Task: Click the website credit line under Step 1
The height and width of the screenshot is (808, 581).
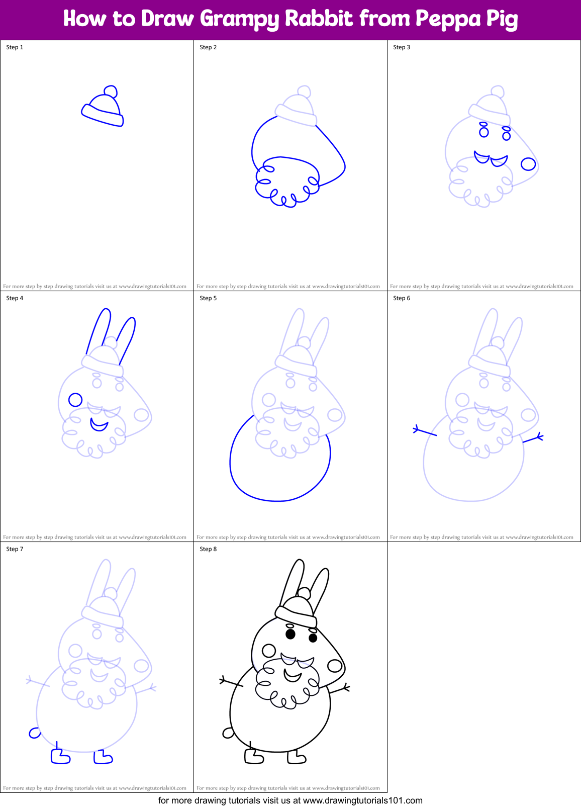Action: pyautogui.click(x=94, y=286)
